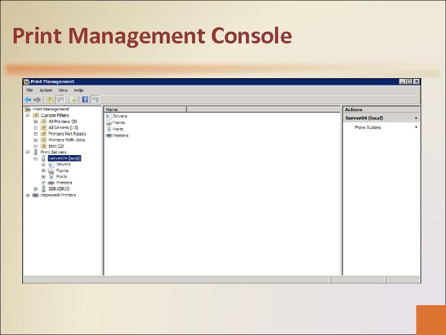Click the Back arrow toolbar icon
Screen dimensions: 446x335
pyautogui.click(x=28, y=100)
